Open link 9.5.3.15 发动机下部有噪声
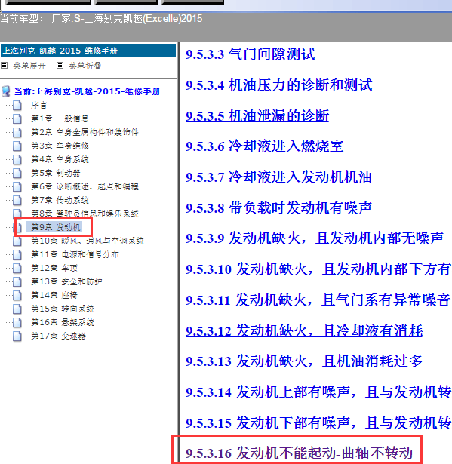452x464 pixels. (318, 423)
